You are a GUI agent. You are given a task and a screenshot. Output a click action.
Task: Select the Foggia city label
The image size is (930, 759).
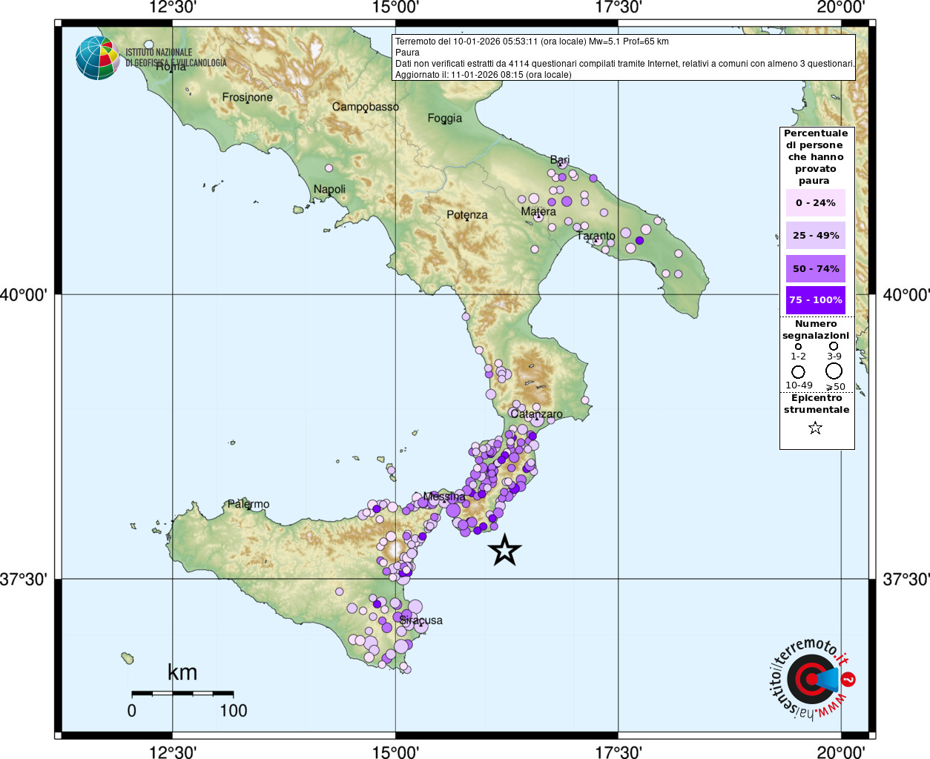444,118
